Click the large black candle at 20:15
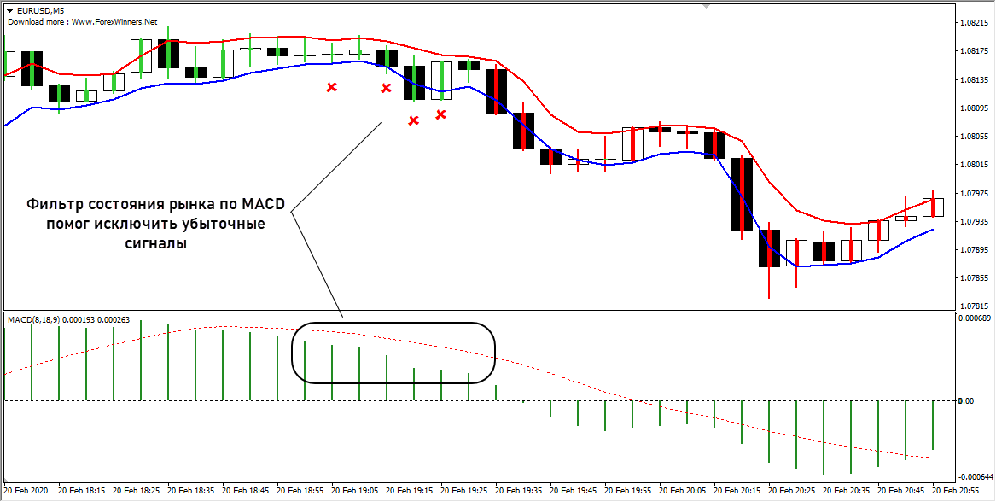Viewport: 996px width, 502px height. click(x=742, y=194)
